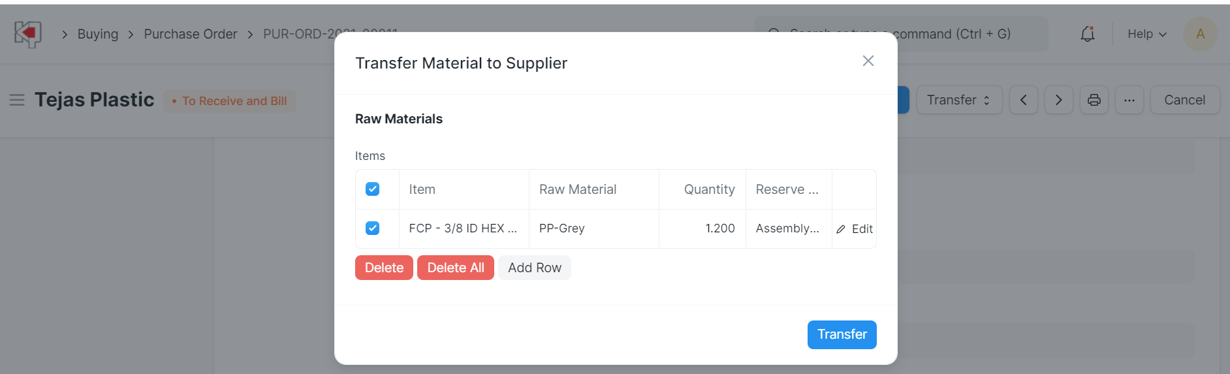This screenshot has height=374, width=1230.
Task: Click the ERPNext home logo icon
Action: coord(27,34)
